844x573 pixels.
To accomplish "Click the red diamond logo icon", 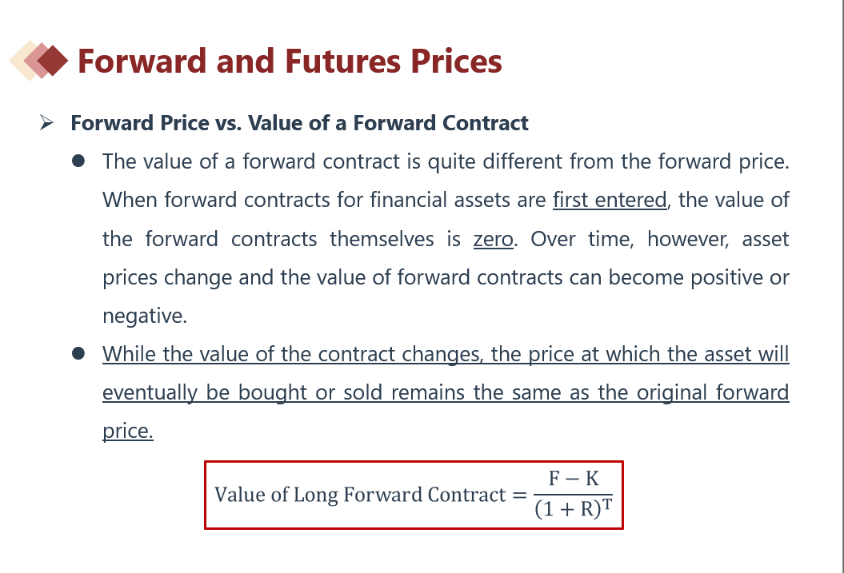I will point(52,60).
